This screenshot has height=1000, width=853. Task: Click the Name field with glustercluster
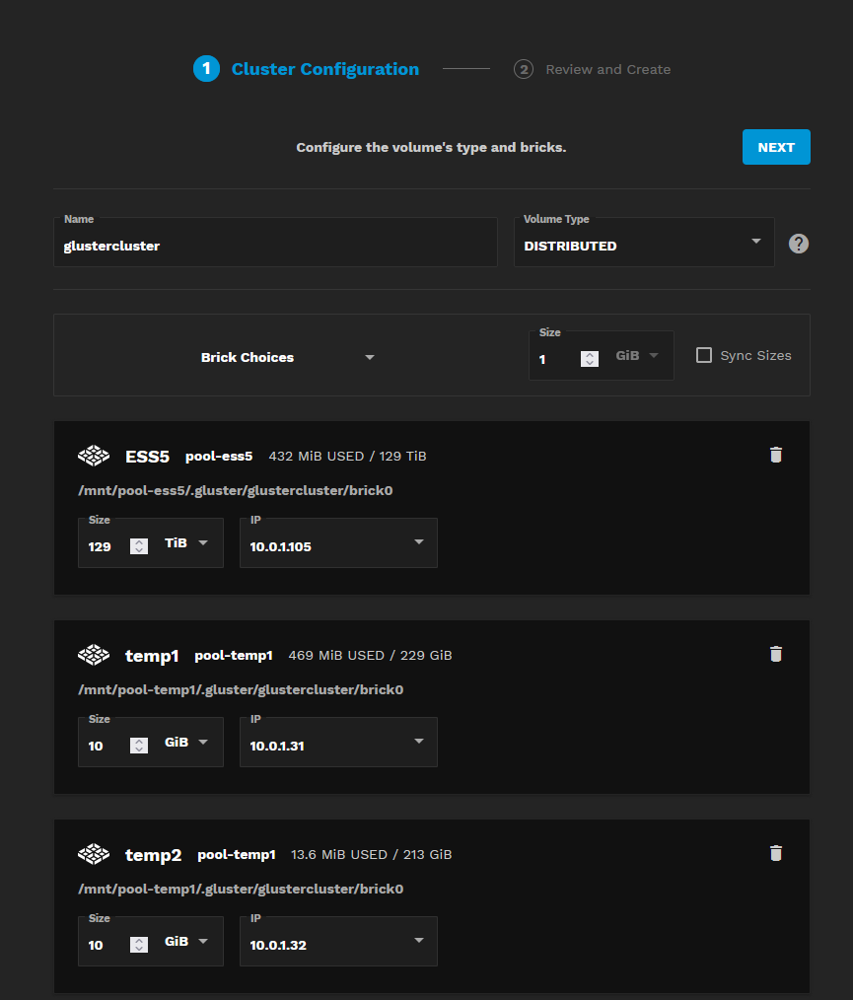275,243
